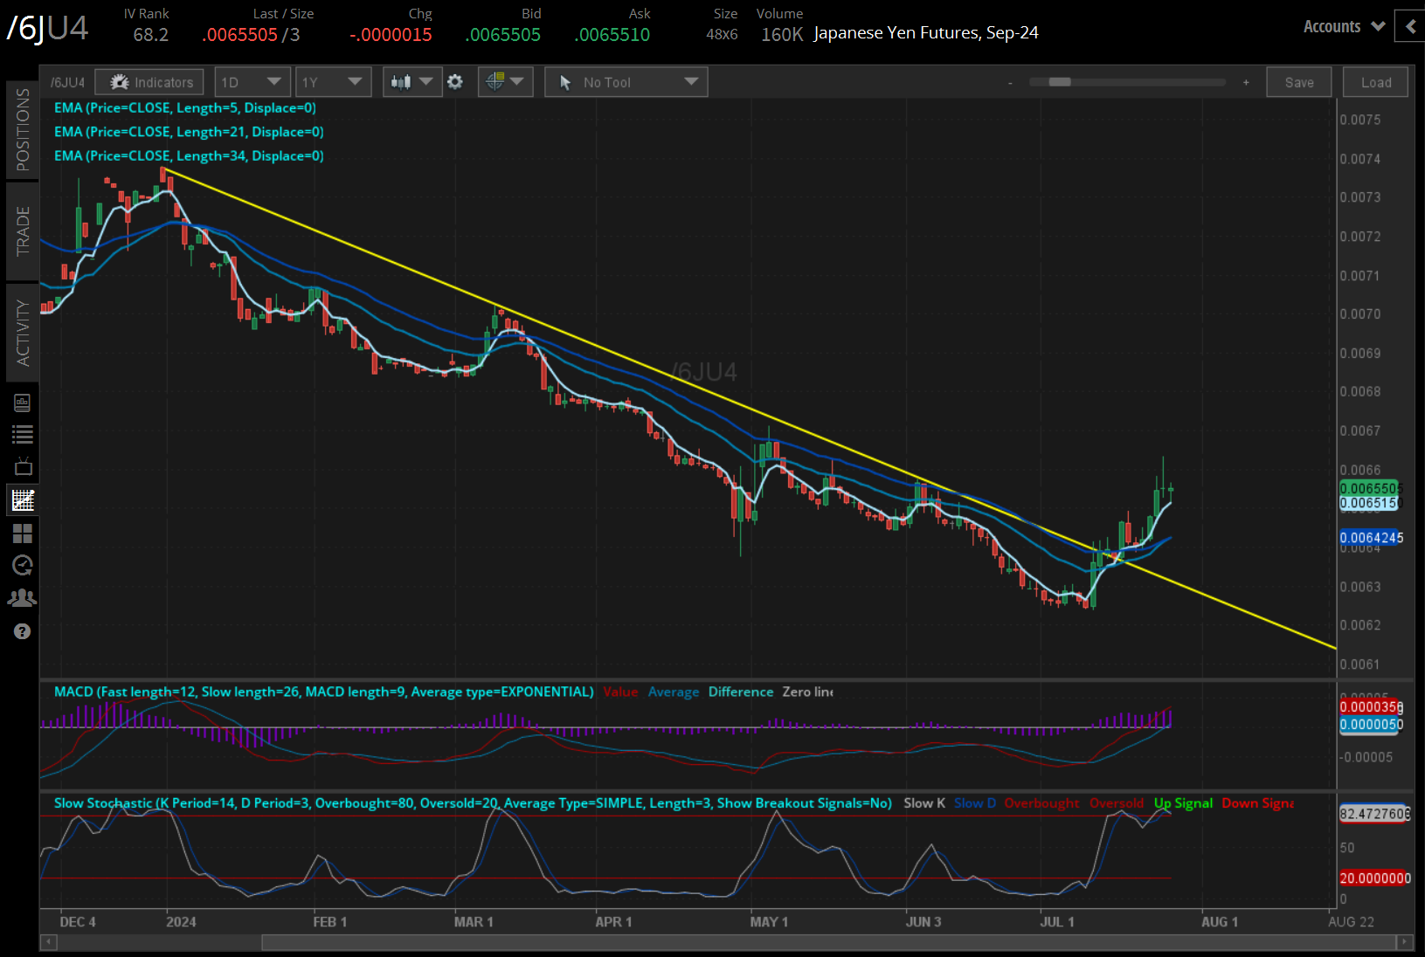This screenshot has height=957, width=1425.
Task: Click the Save button
Action: [1299, 81]
